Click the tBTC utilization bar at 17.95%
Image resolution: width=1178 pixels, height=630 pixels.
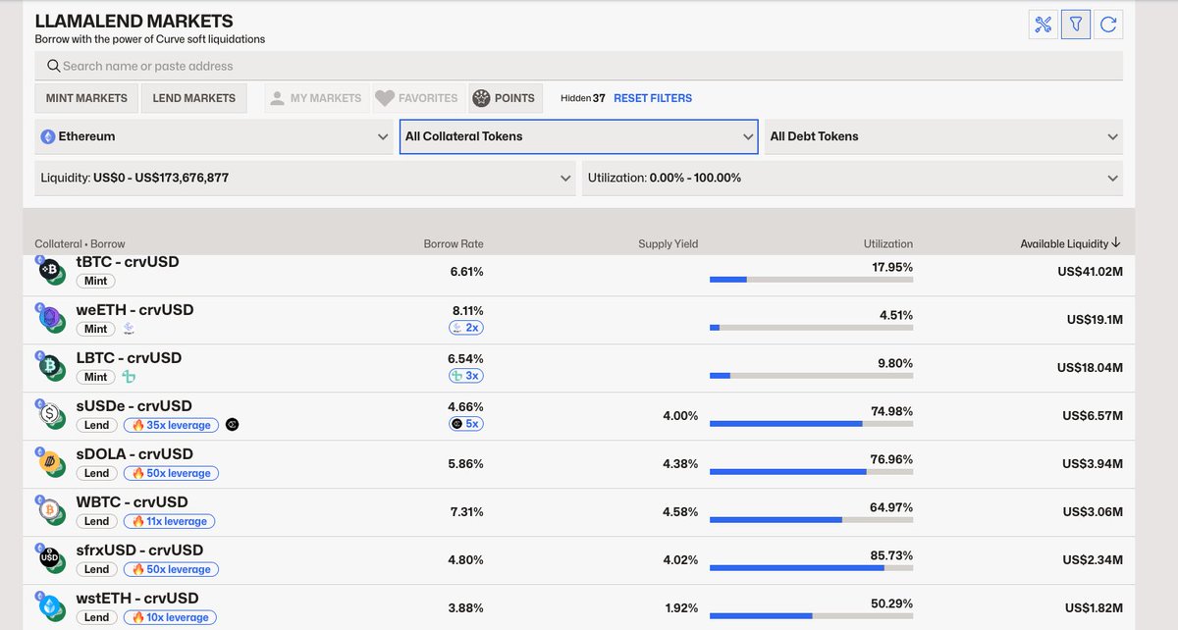(811, 280)
